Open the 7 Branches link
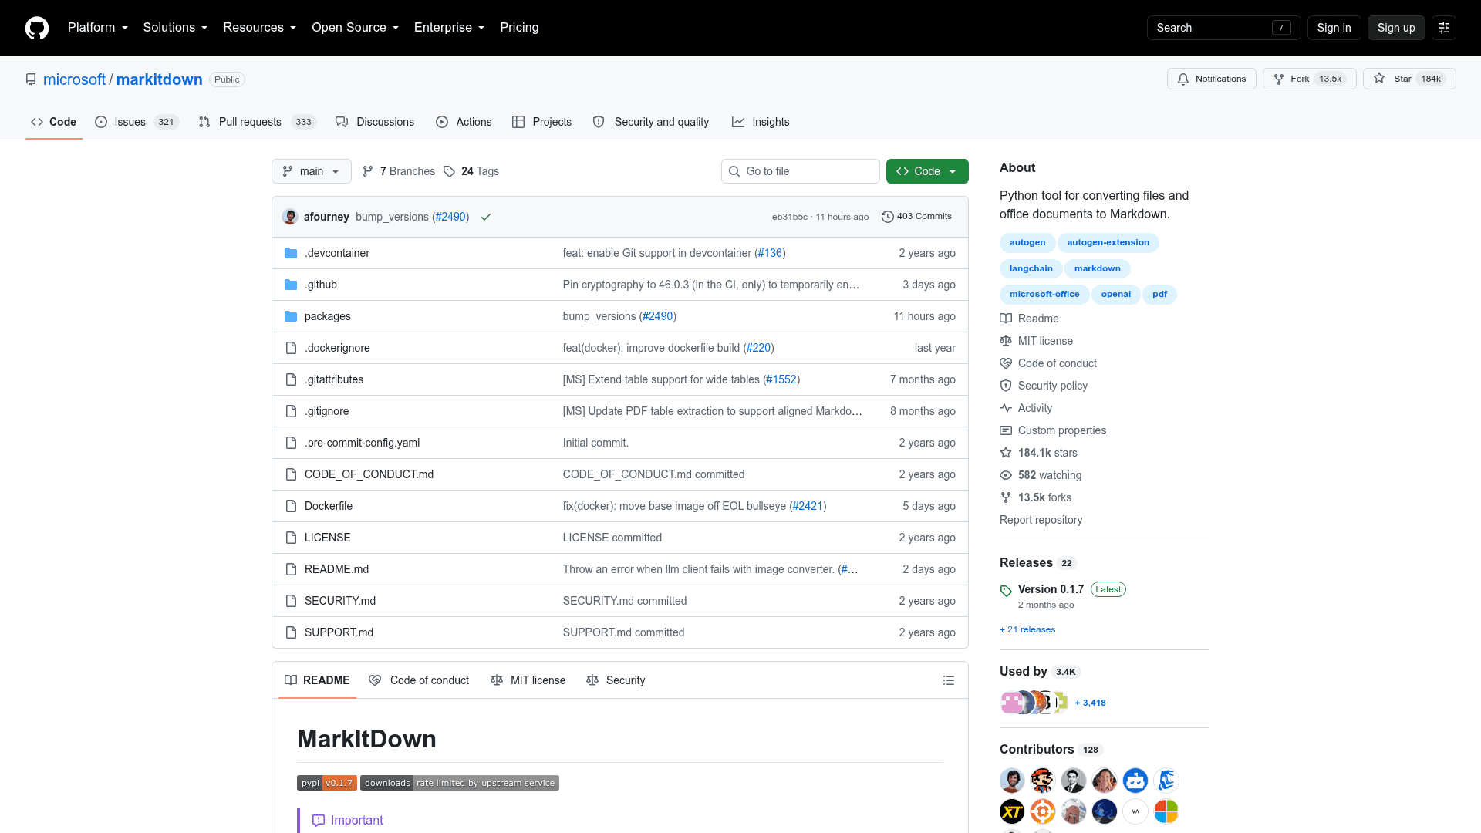Image resolution: width=1481 pixels, height=833 pixels. point(399,171)
